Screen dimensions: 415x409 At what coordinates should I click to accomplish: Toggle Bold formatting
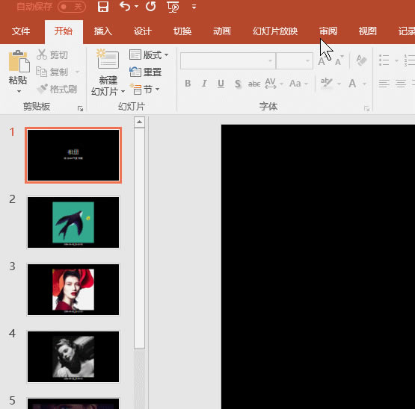coord(188,84)
